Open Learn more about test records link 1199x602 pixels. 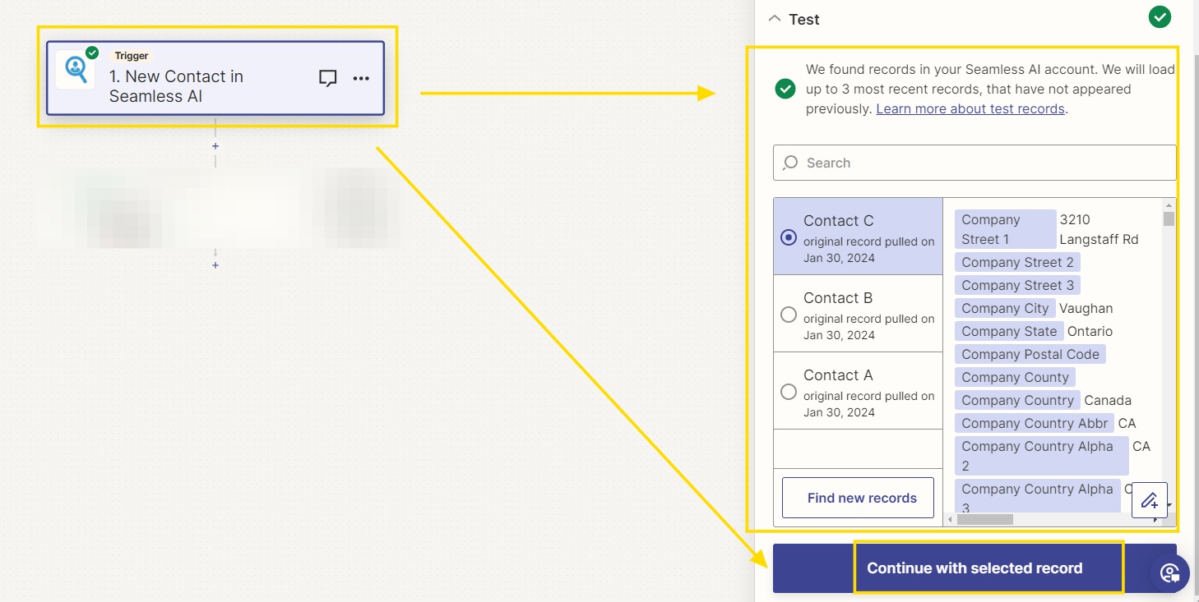coord(970,108)
